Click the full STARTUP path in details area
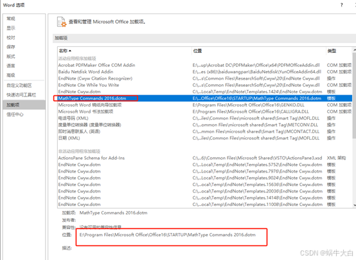The height and width of the screenshot is (260, 356). point(168,235)
